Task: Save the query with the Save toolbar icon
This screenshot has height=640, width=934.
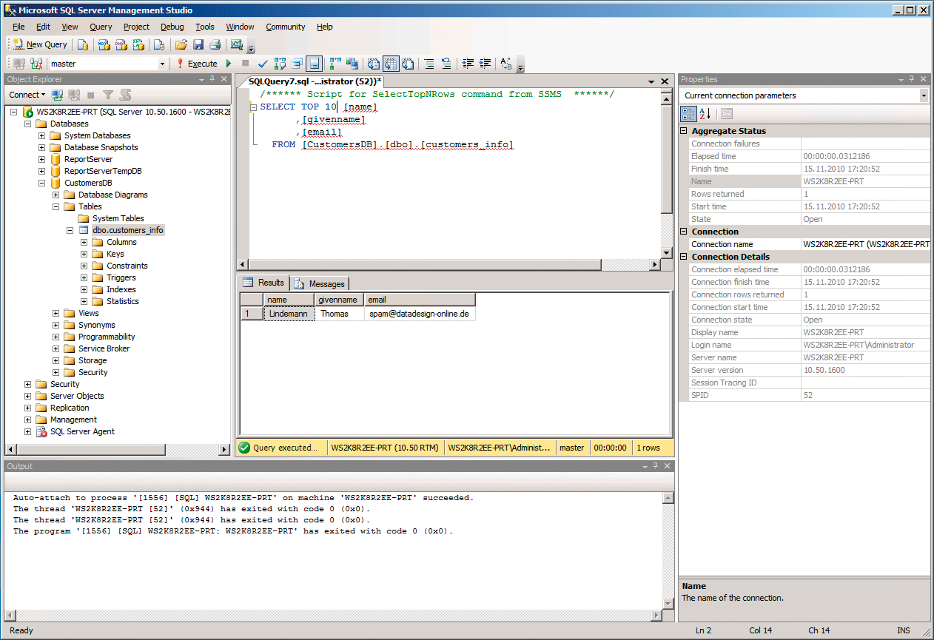Action: (x=199, y=45)
